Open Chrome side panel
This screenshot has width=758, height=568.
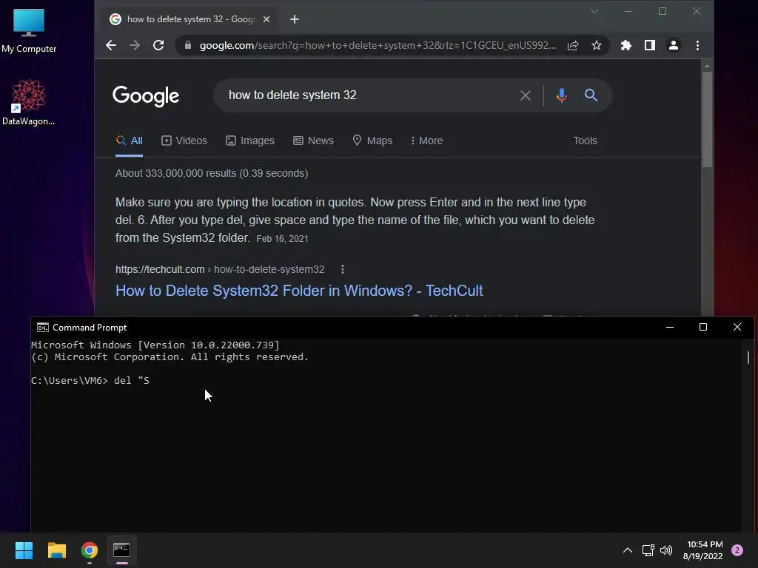(650, 45)
